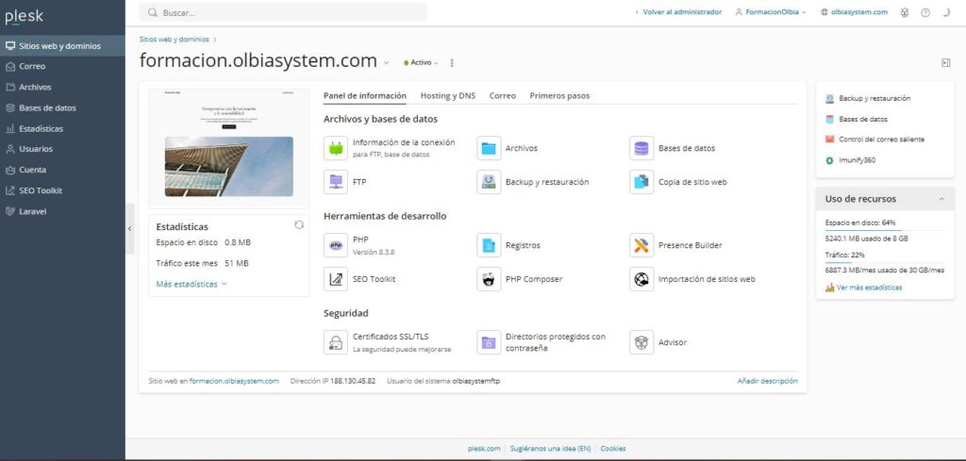Screen dimensions: 966x461
Task: Open the Bases de datos tool icon
Action: point(641,148)
